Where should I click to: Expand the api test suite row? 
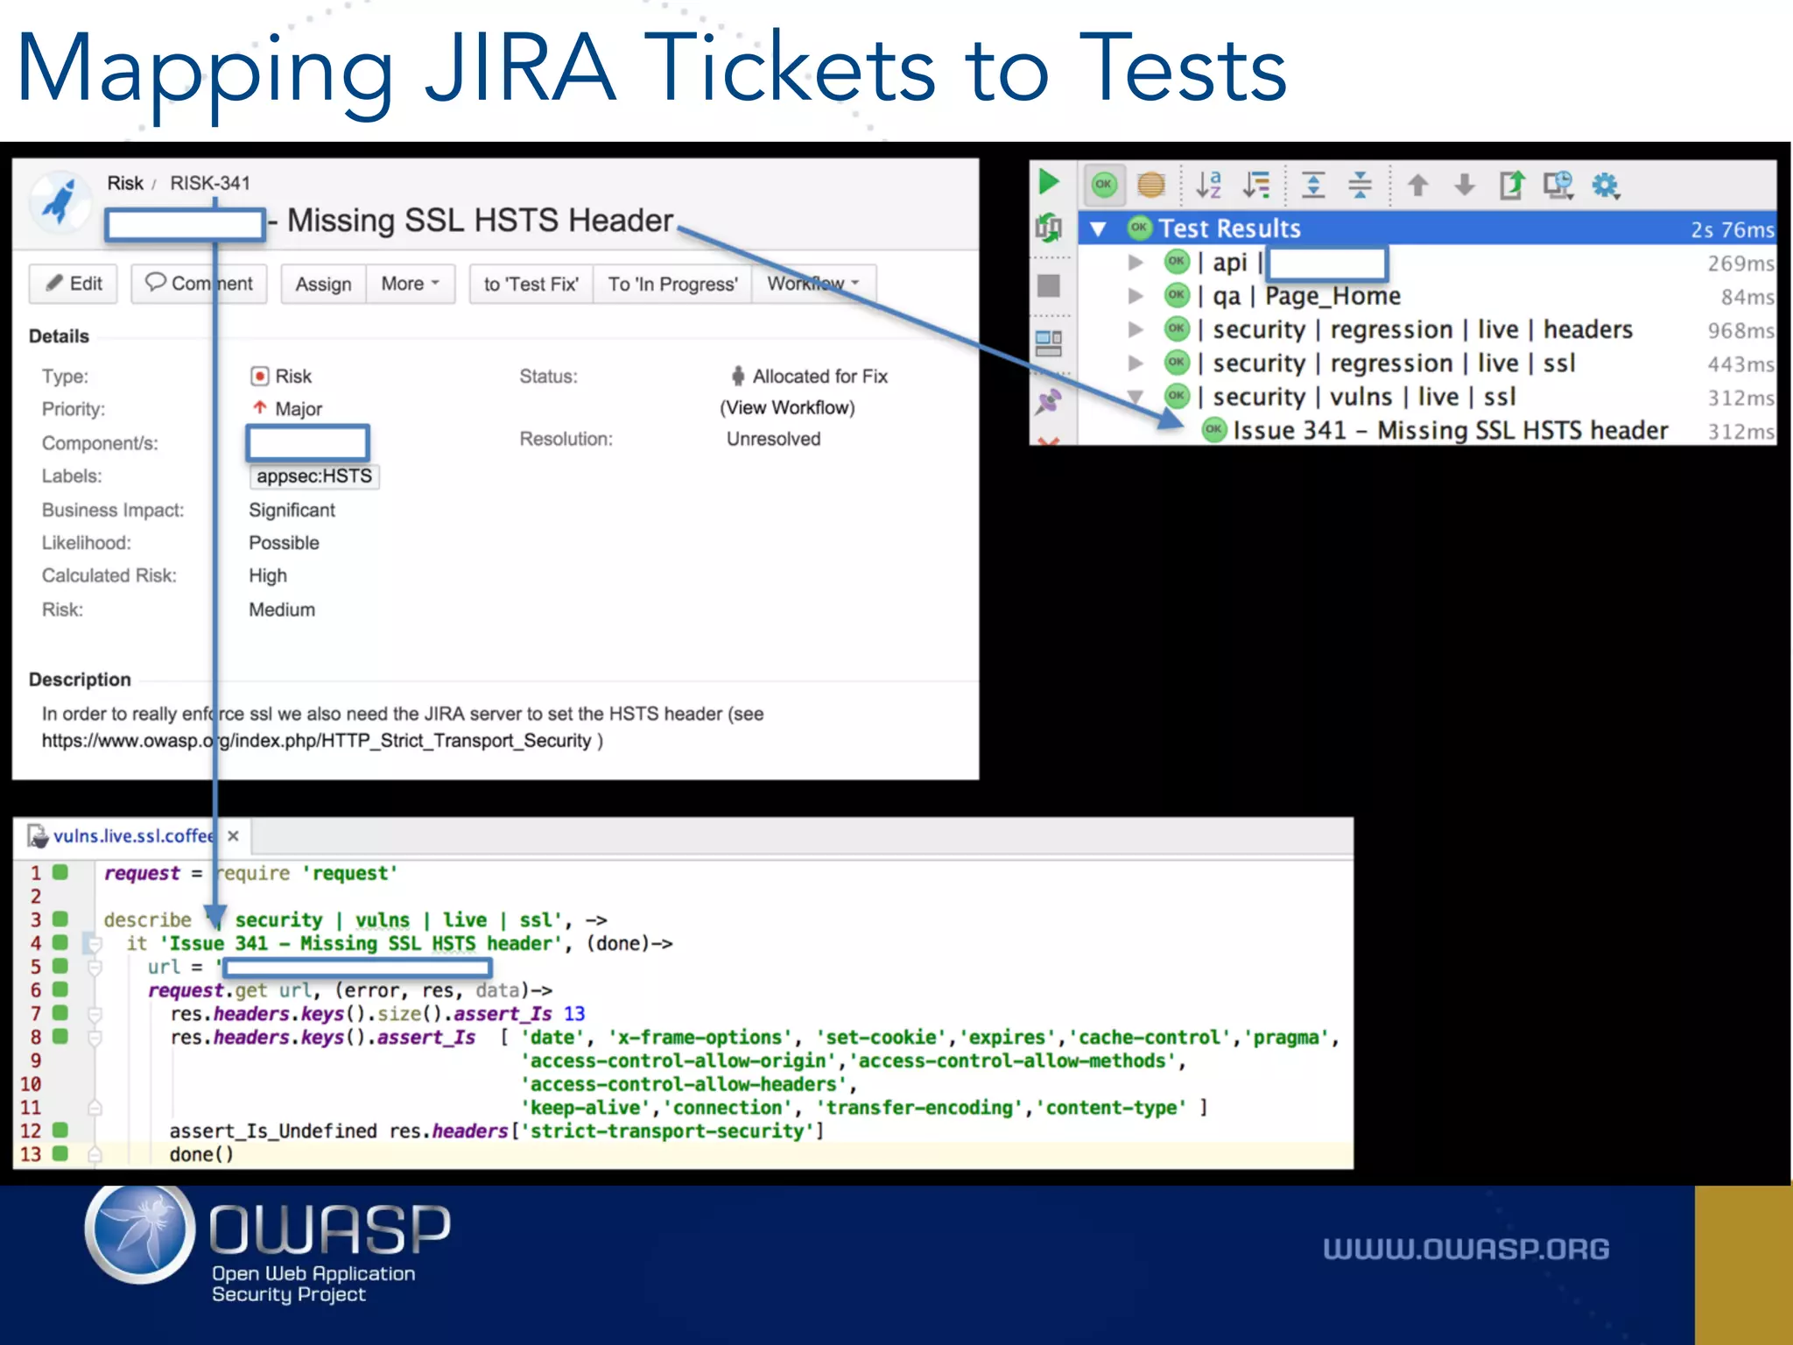tap(1136, 262)
